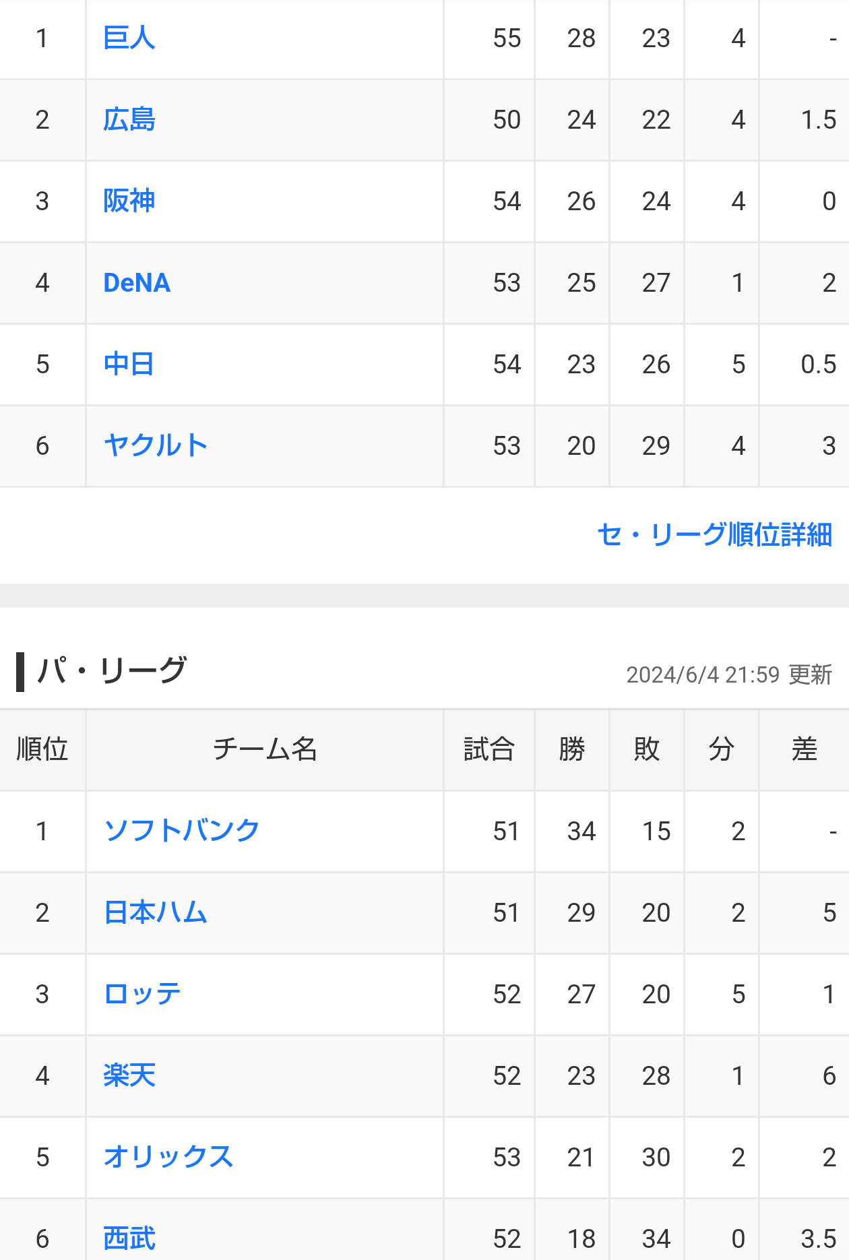Screen dimensions: 849x1260
Task: Click the 差 column header
Action: click(x=805, y=749)
